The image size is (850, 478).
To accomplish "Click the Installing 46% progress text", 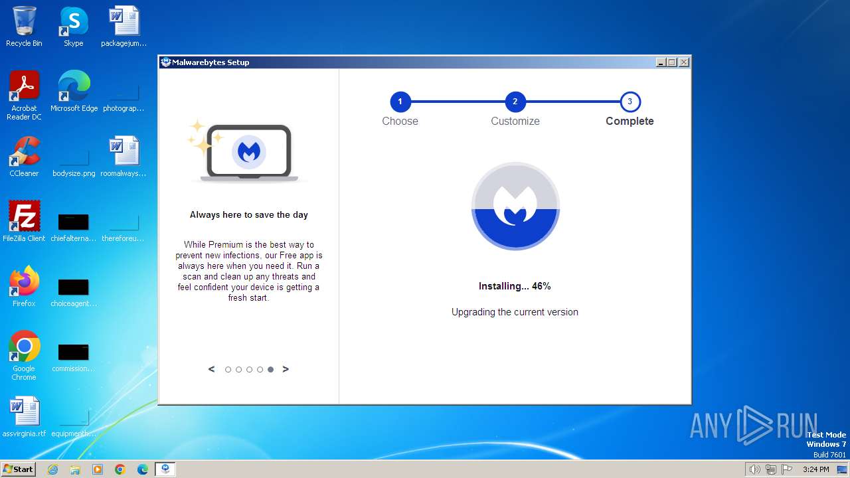I will point(515,286).
